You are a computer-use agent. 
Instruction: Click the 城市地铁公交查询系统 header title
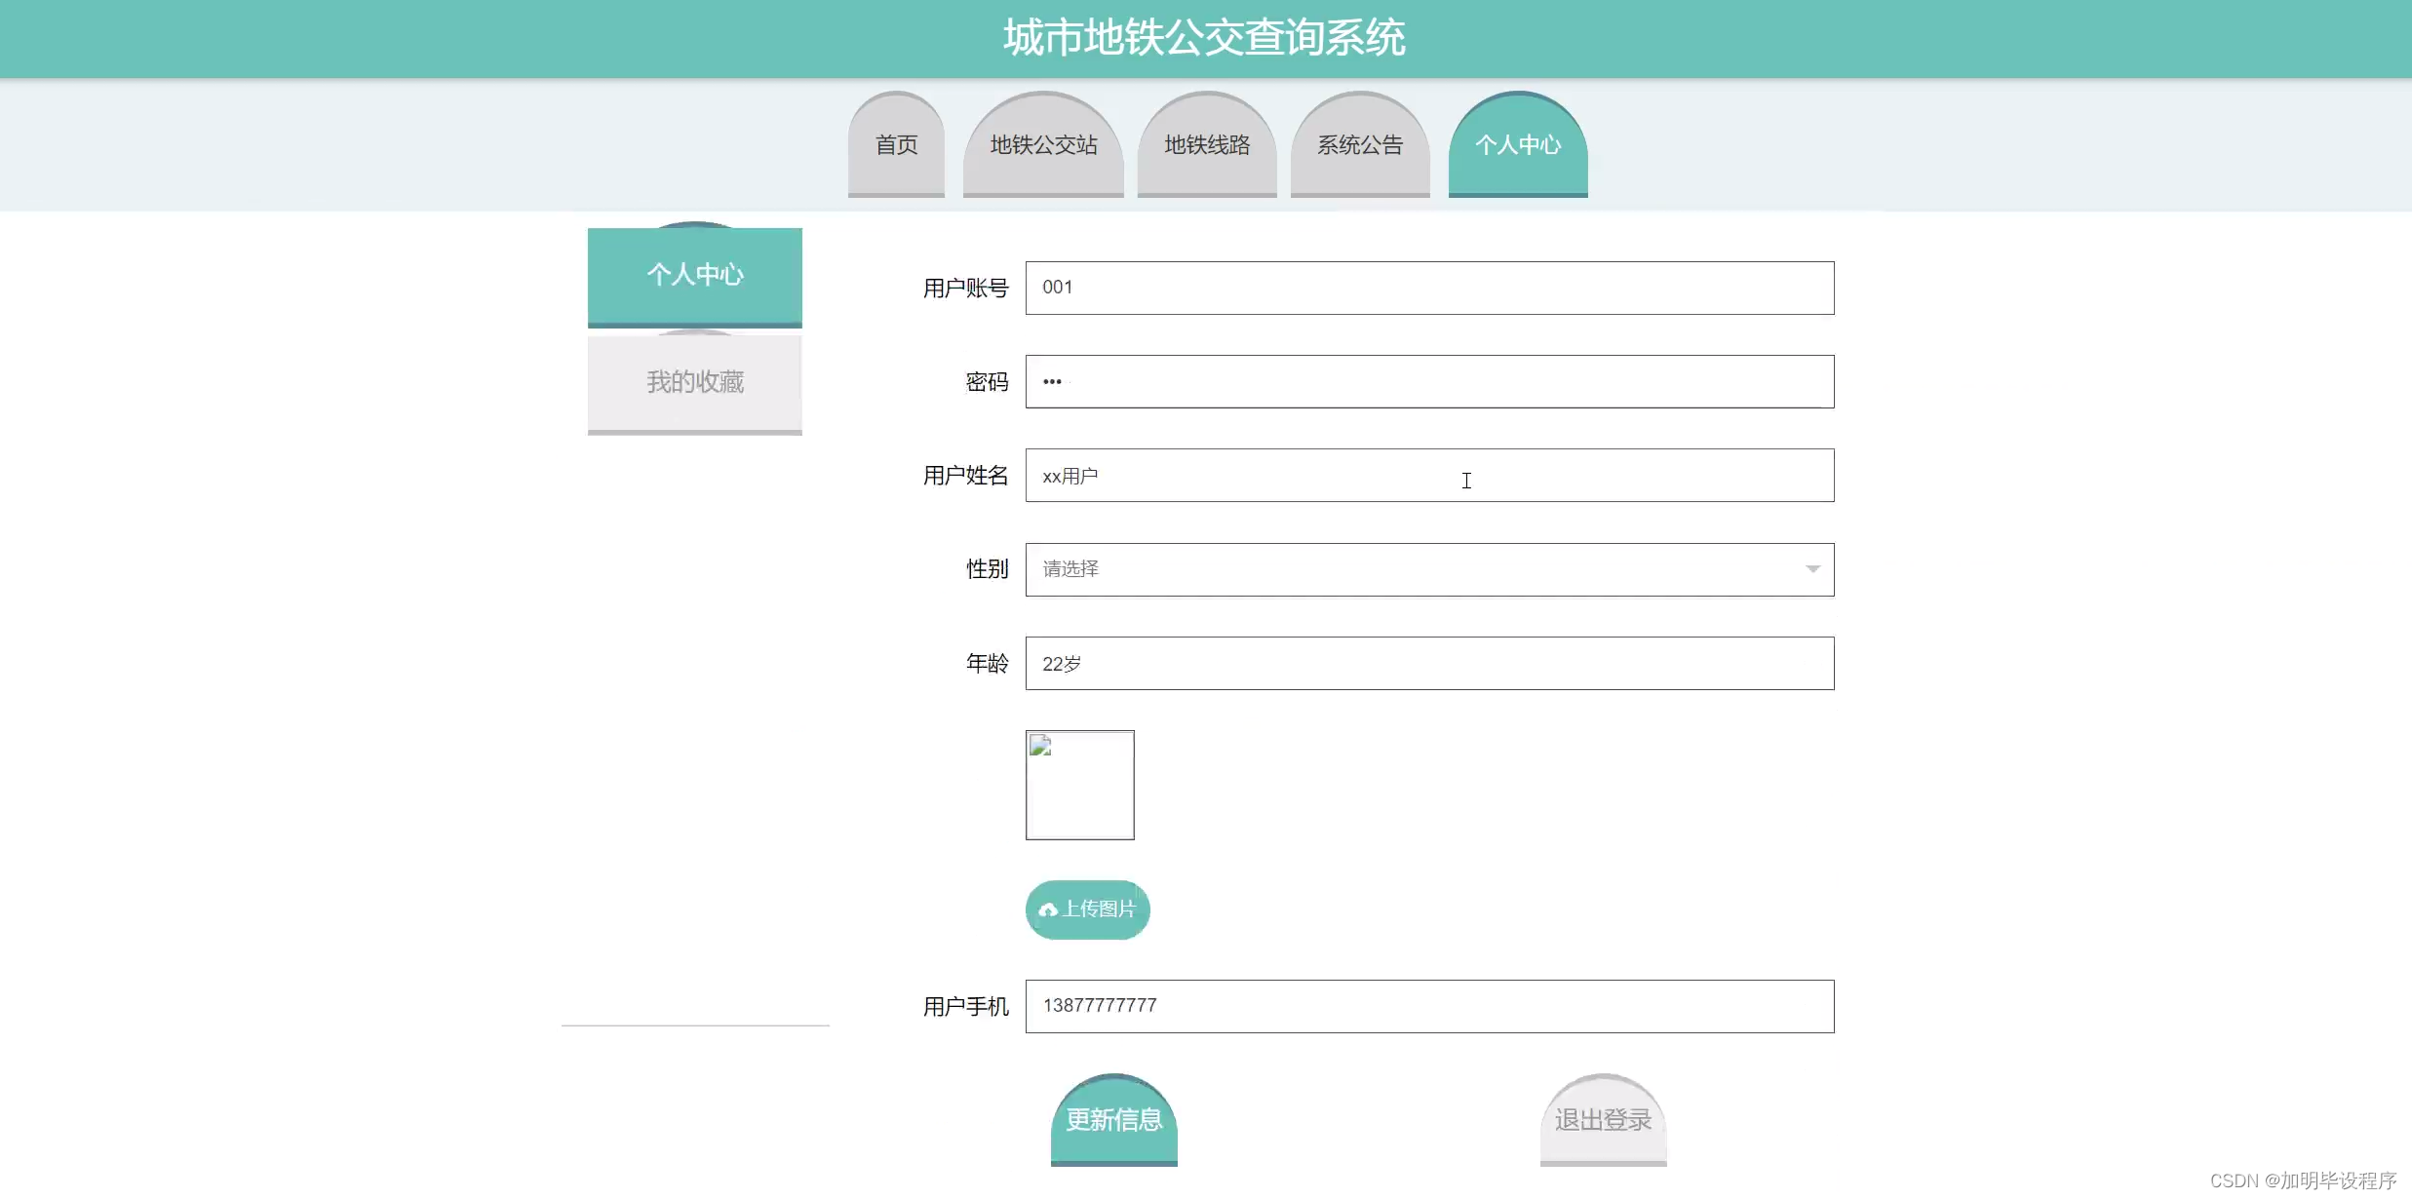1204,38
